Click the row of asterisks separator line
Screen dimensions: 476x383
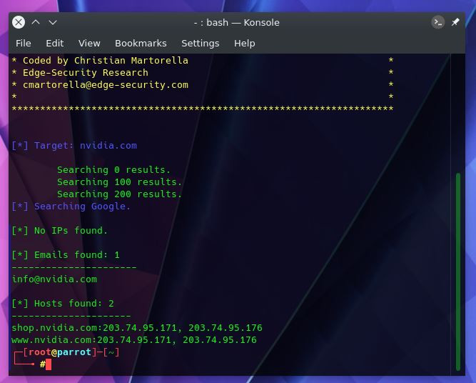point(203,109)
